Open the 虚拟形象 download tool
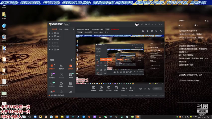The width and height of the screenshot is (212, 119). 52,84
